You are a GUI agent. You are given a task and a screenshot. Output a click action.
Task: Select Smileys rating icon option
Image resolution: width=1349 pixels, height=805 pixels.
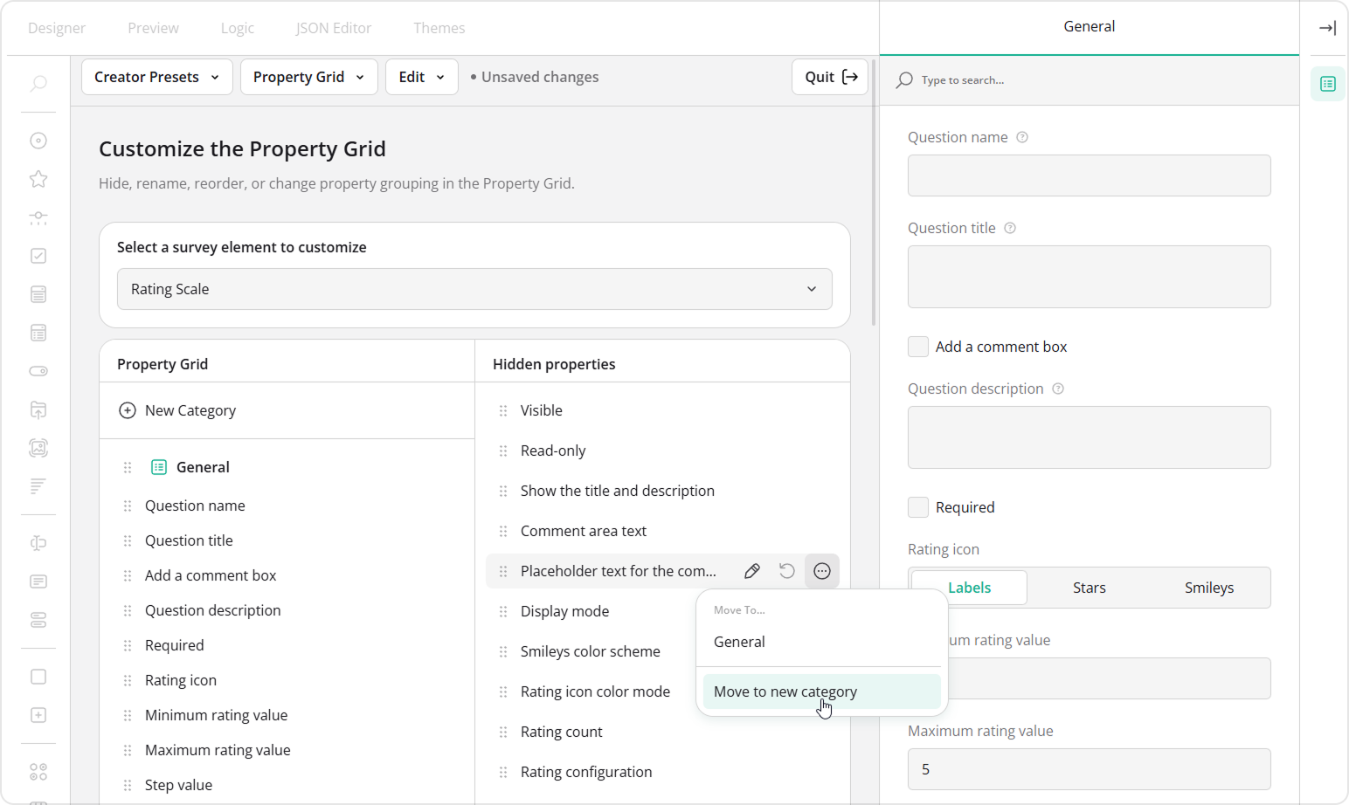point(1209,588)
